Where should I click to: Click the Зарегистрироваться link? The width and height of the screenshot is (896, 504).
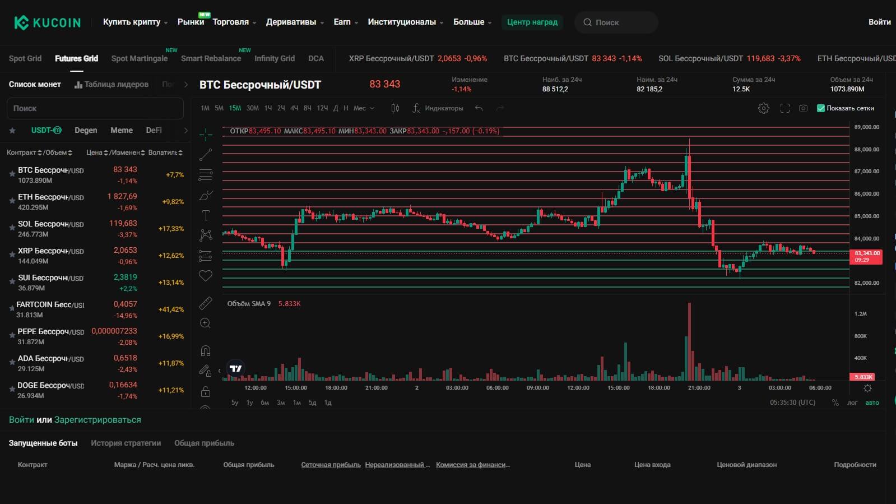(98, 419)
